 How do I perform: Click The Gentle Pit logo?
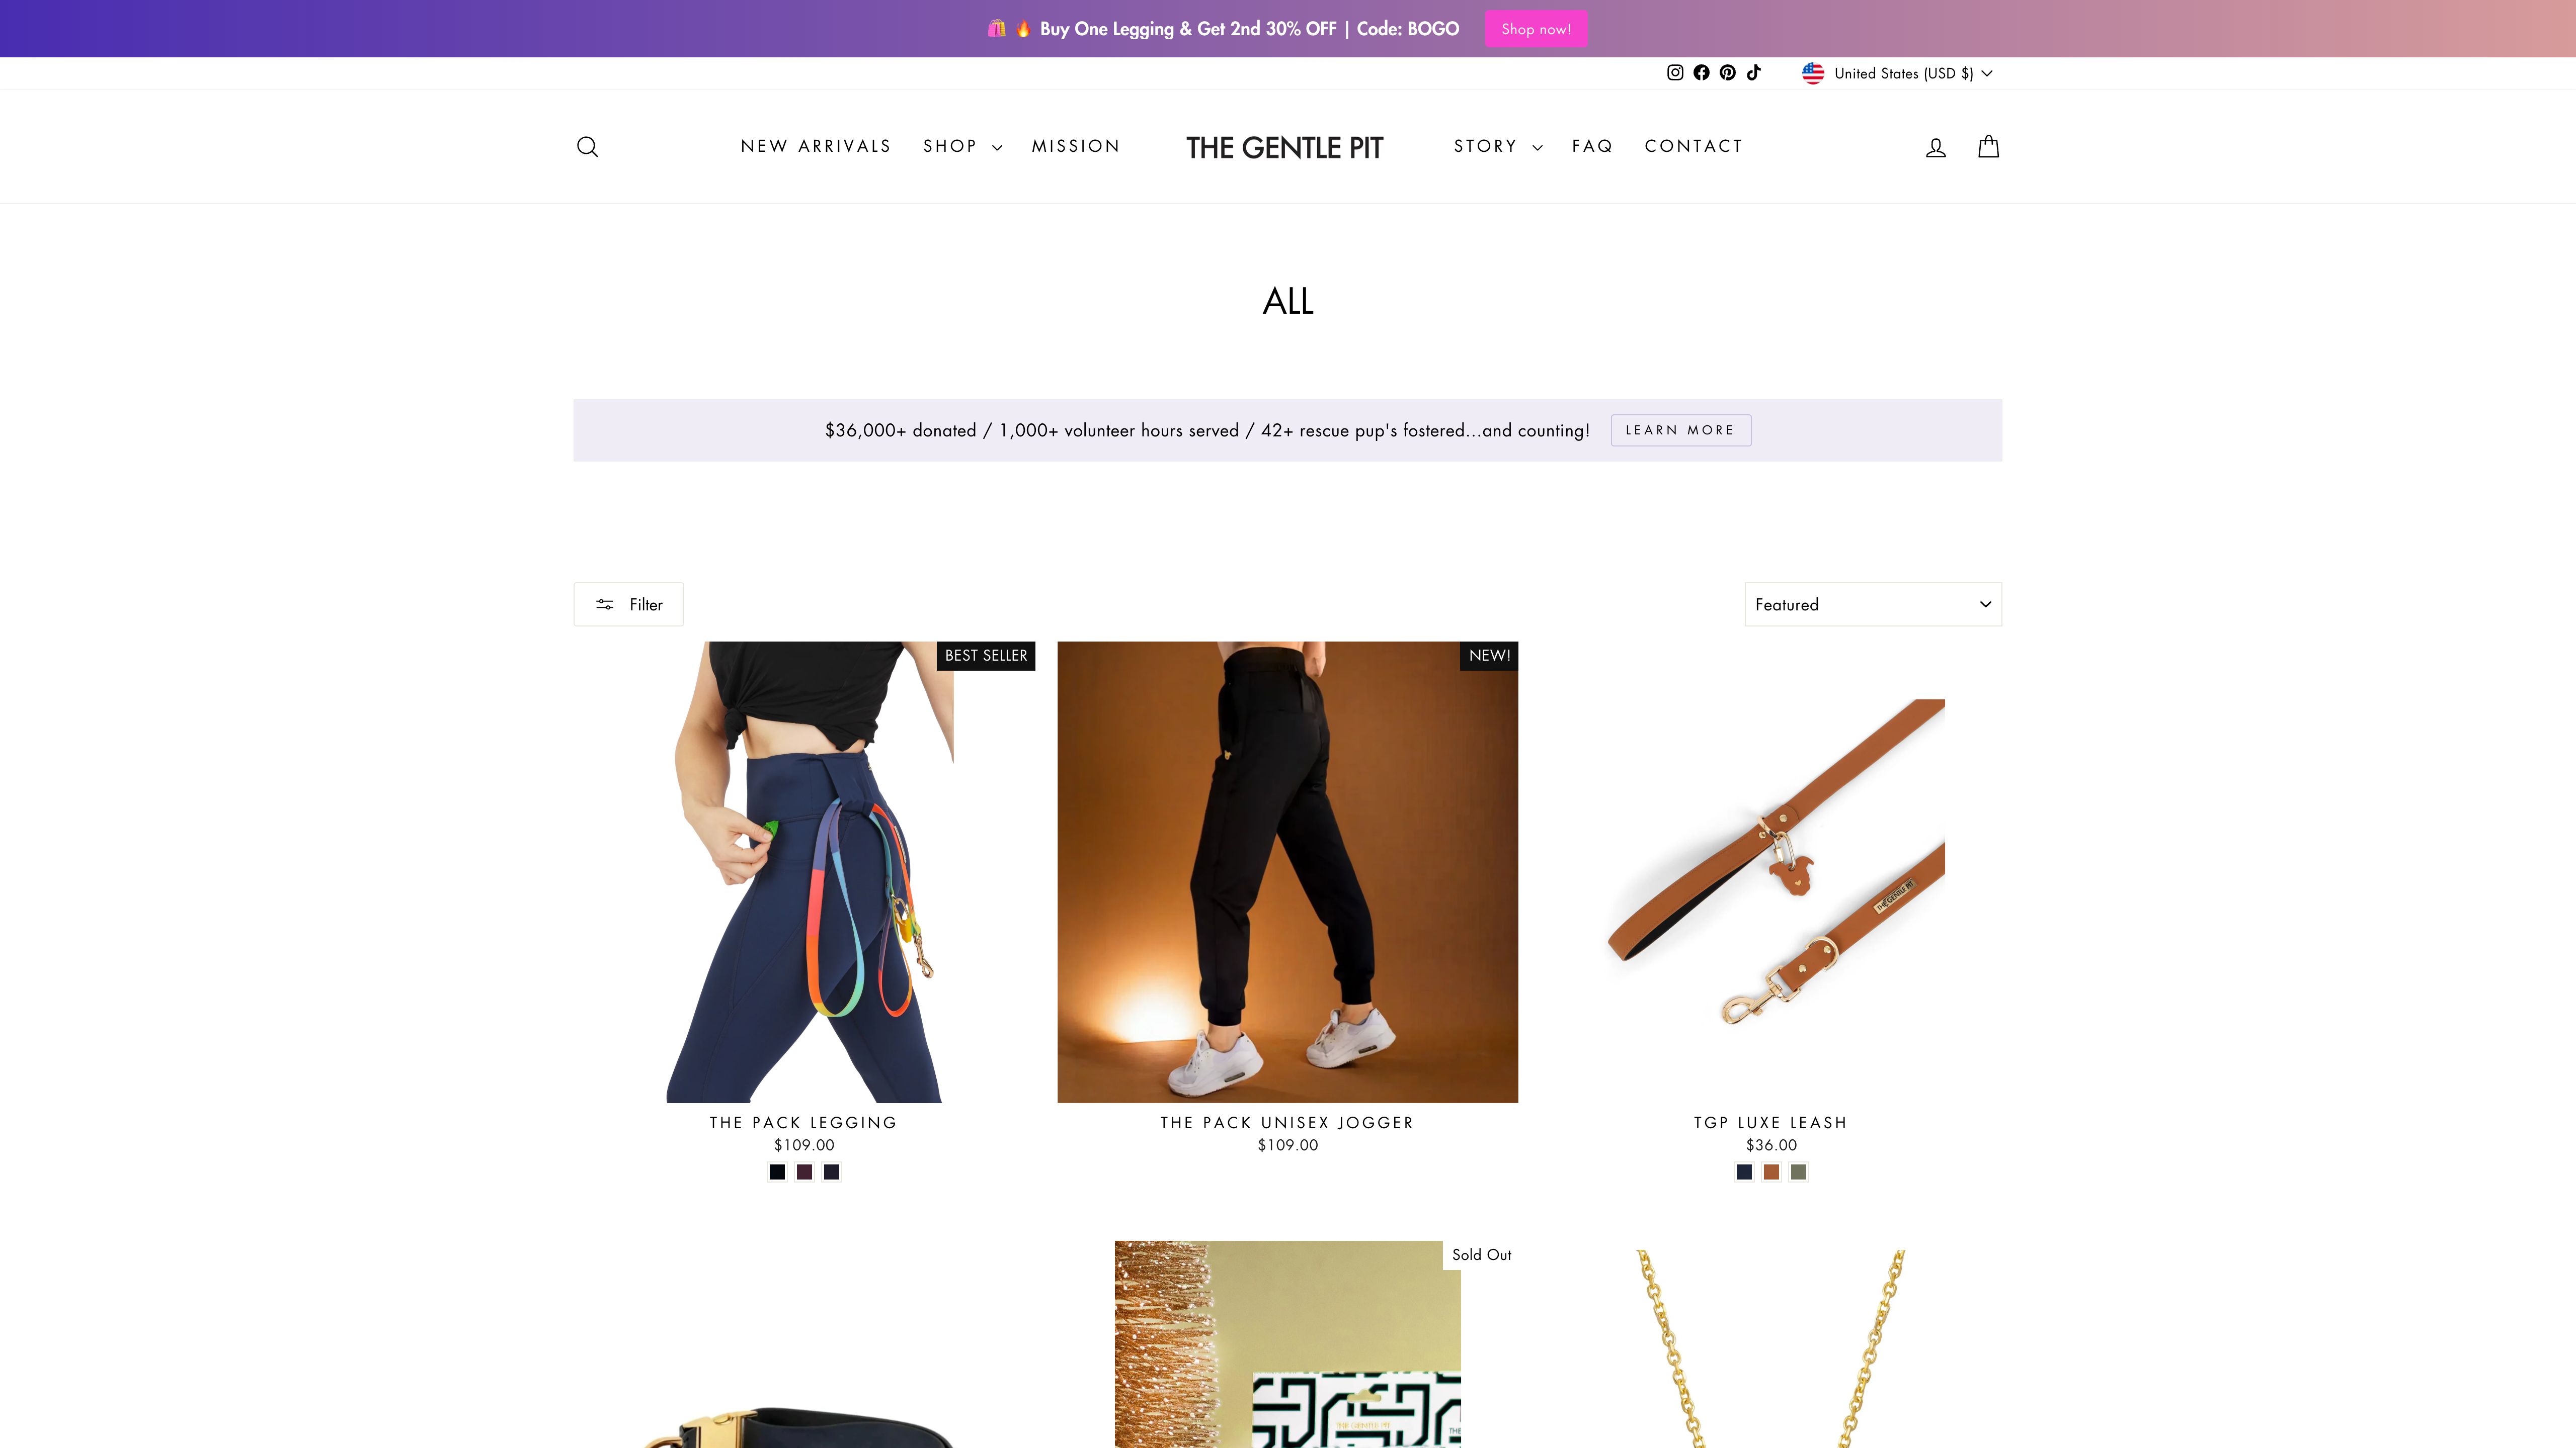click(1284, 147)
